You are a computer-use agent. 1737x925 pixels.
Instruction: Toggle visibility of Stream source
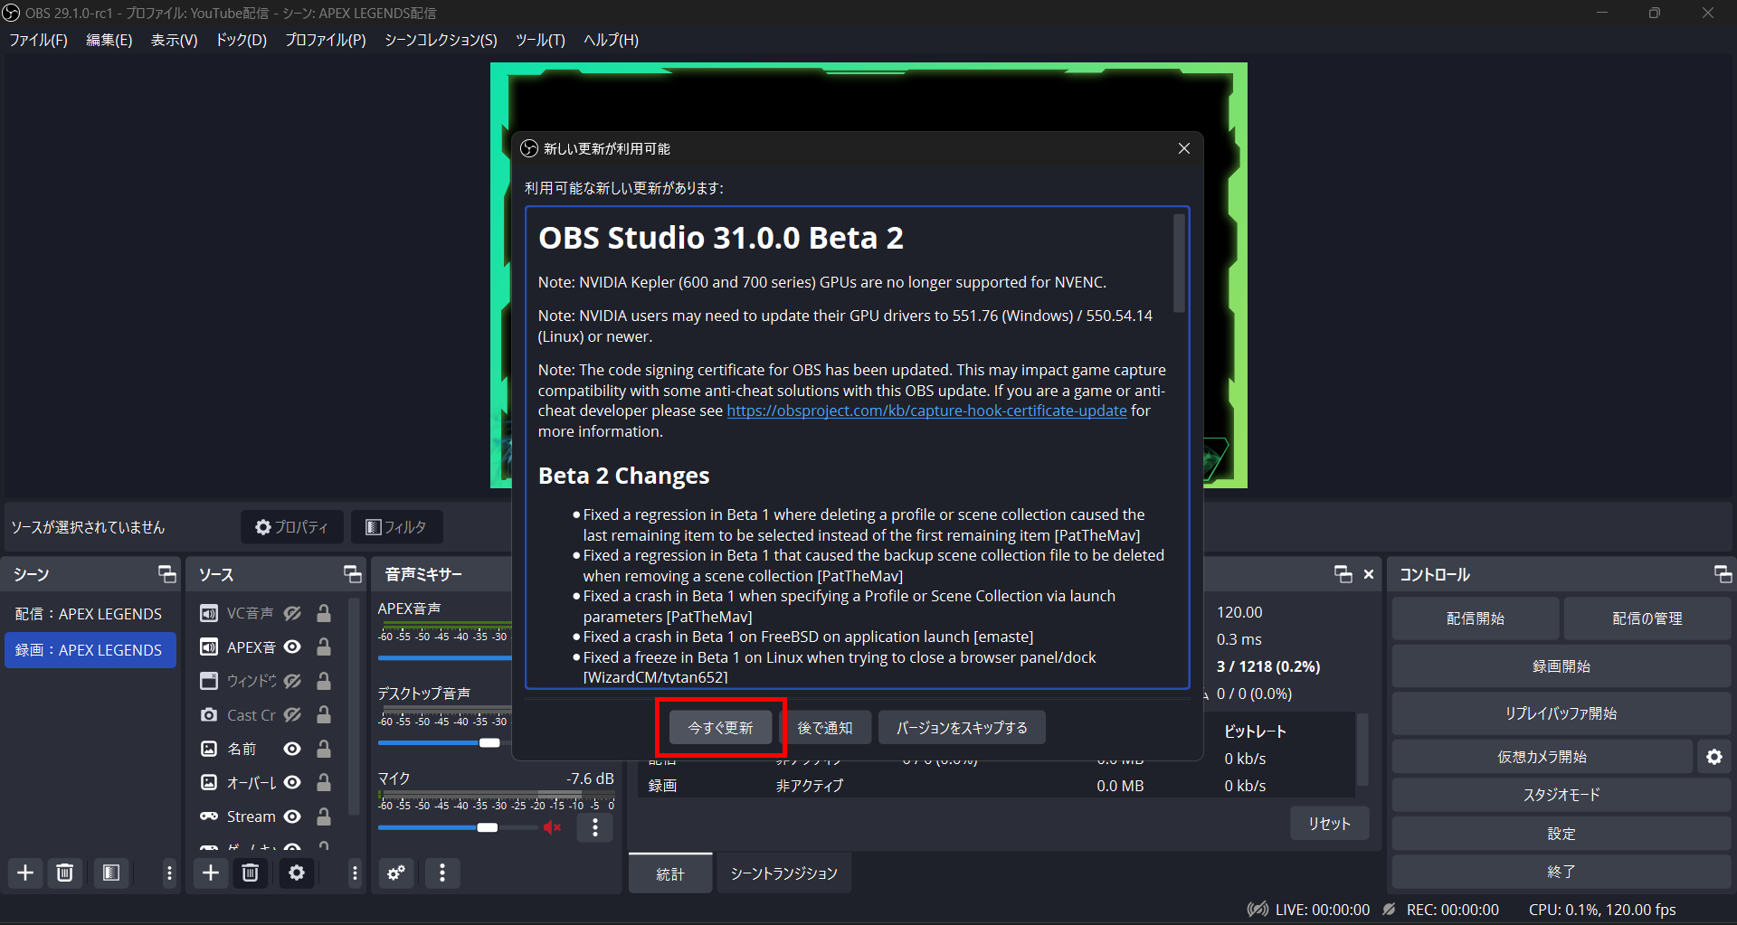[292, 816]
